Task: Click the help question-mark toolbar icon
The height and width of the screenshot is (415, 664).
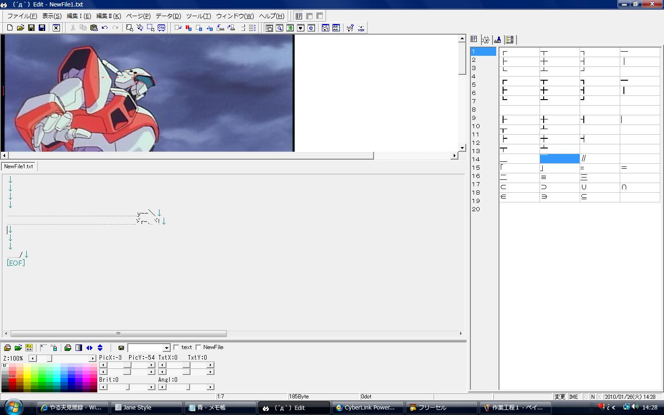Action: 350,28
